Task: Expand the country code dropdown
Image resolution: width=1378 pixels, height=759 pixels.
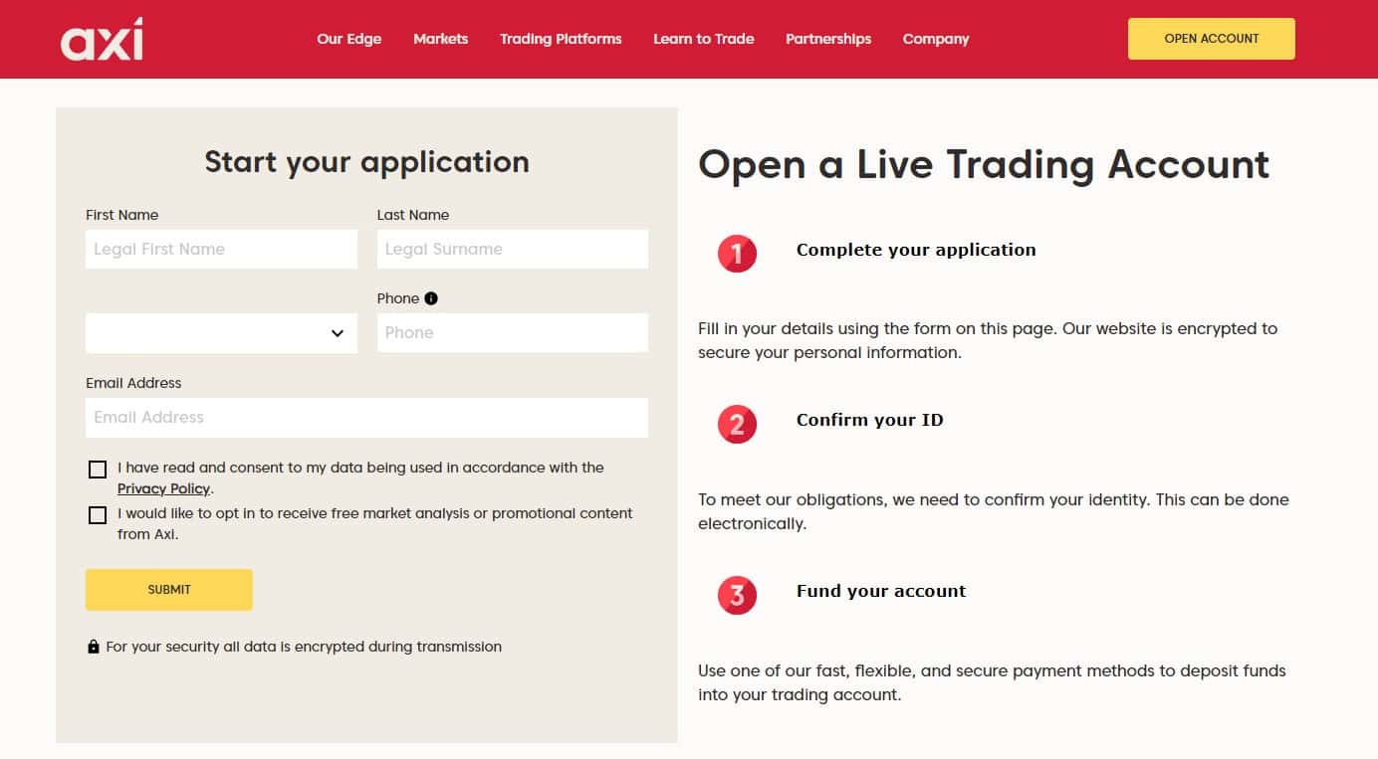Action: tap(221, 333)
